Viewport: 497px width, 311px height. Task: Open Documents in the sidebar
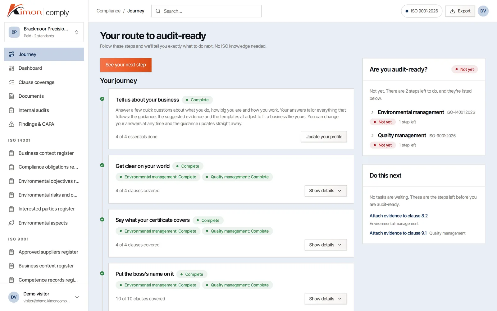tap(44, 96)
